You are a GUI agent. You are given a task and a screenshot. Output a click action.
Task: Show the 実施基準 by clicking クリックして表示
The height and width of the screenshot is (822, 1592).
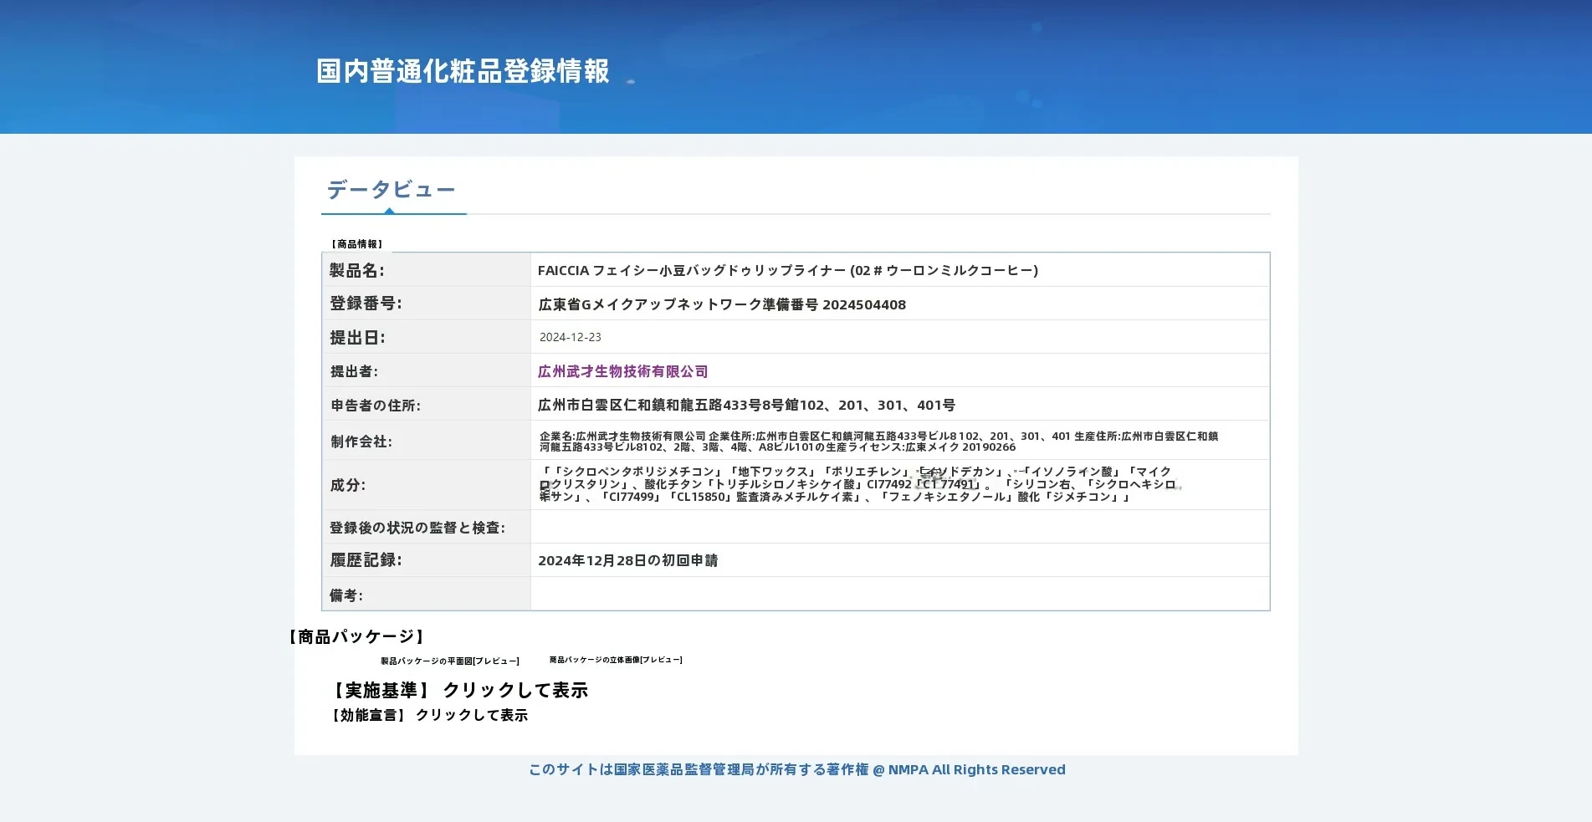point(514,690)
